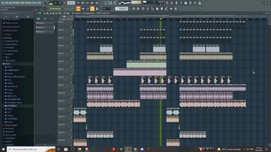Click the master pitch knob
Screen dimensions: 271x152
pyautogui.click(x=45, y=8)
